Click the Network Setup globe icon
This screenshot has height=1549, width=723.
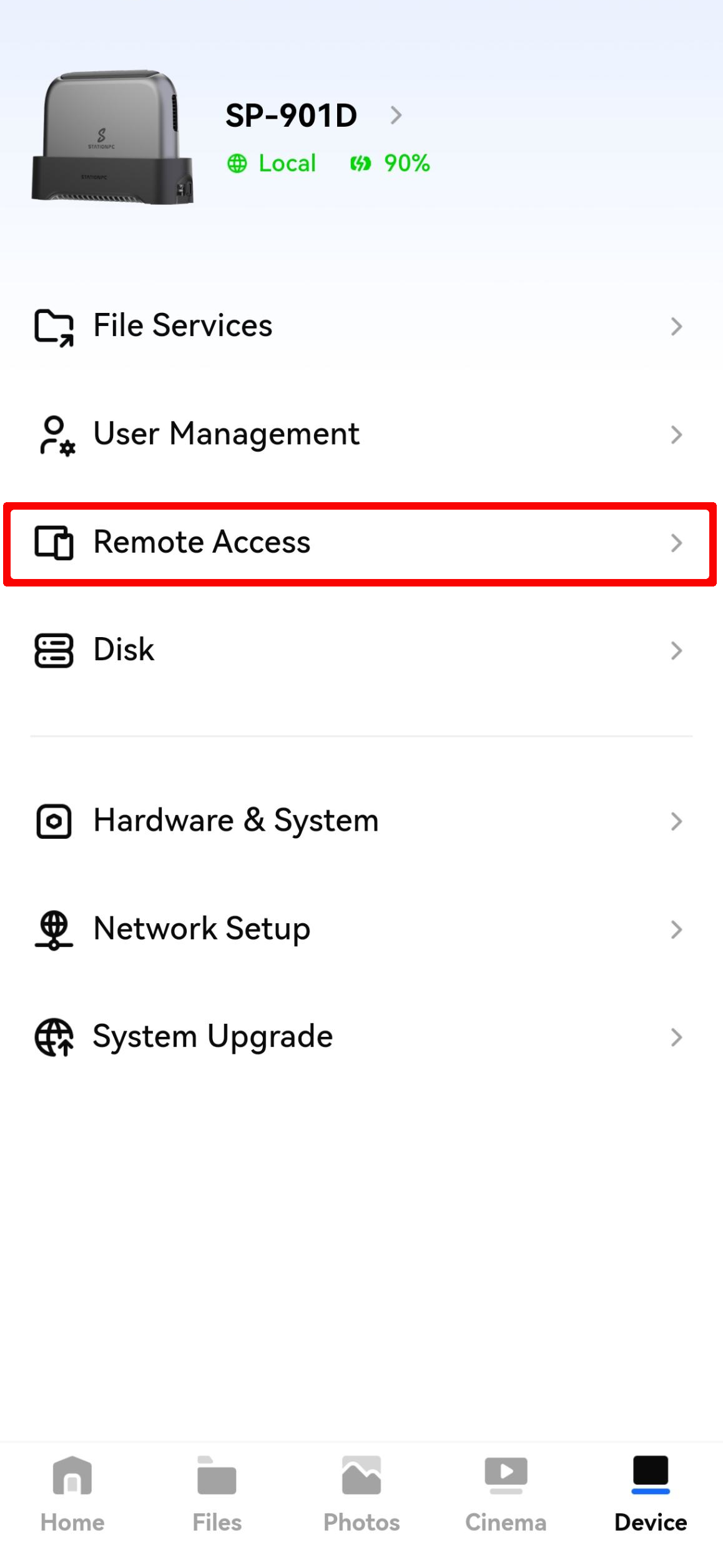54,929
